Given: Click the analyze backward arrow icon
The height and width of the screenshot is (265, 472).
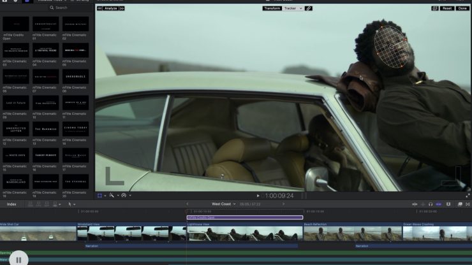Looking at the screenshot, I should [x=100, y=8].
